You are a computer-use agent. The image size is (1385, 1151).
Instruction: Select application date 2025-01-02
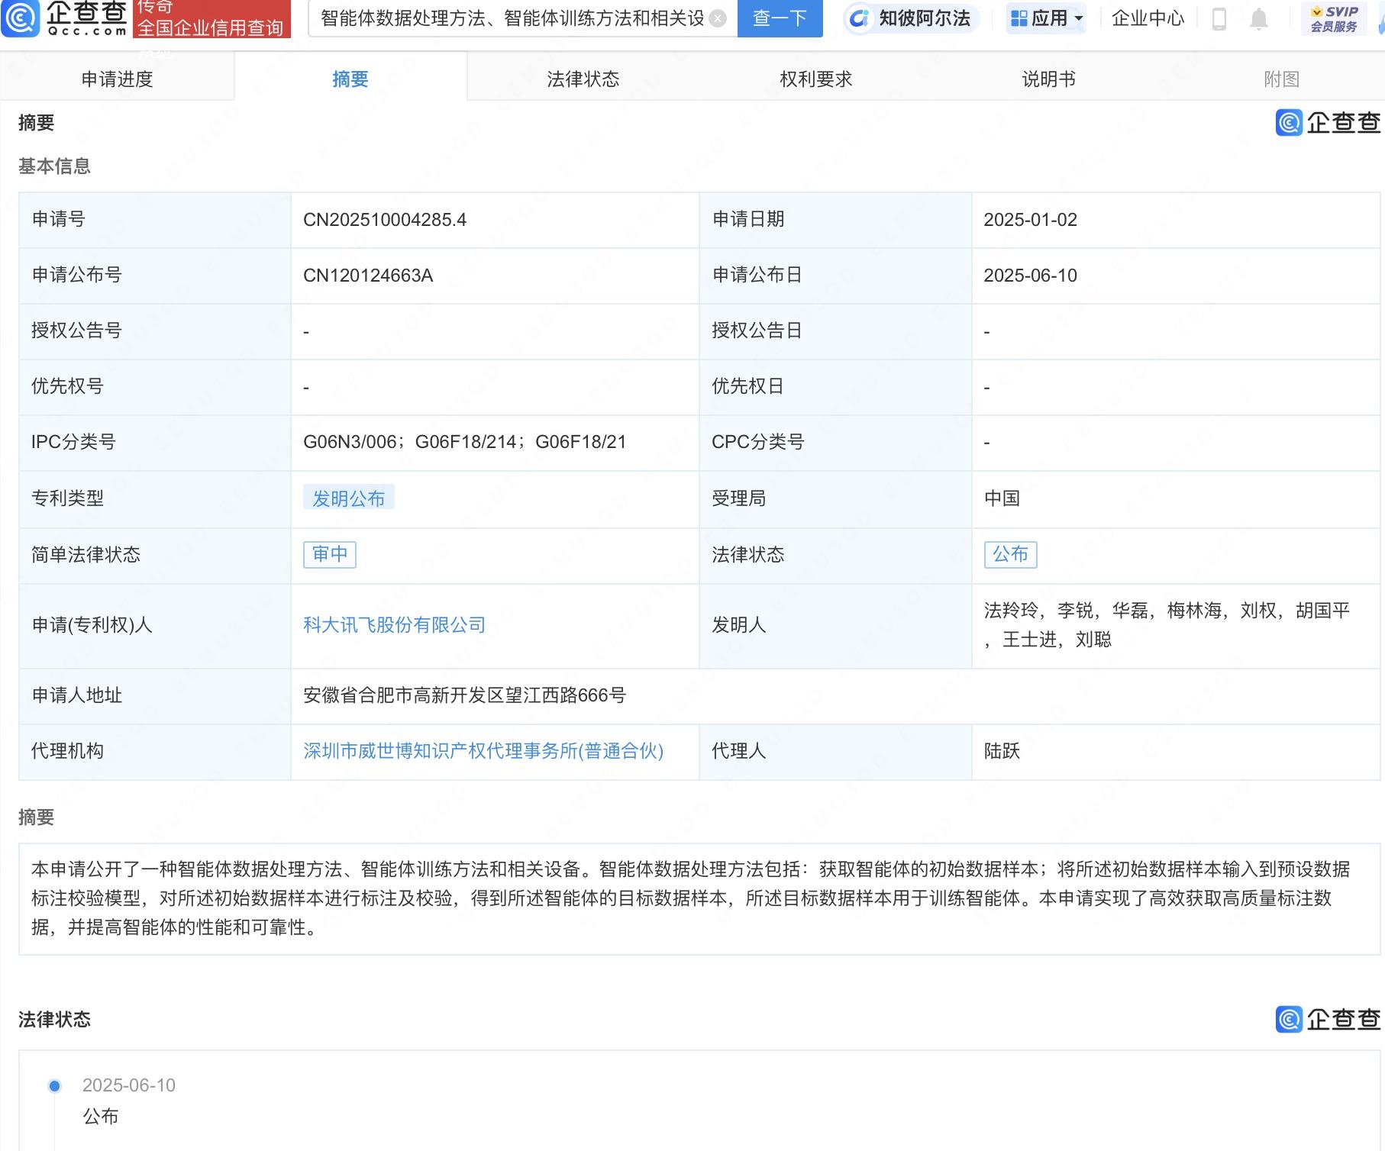1030,220
